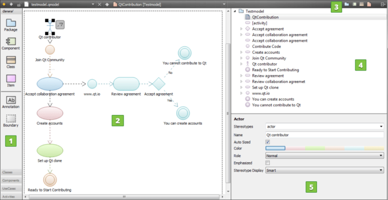The width and height of the screenshot is (388, 200).
Task: Open the Stereotypes combo box
Action: (325, 126)
